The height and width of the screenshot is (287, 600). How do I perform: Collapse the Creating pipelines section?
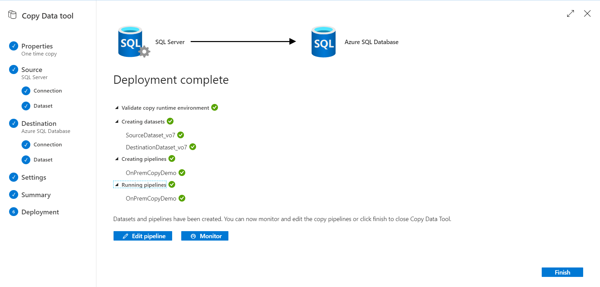pyautogui.click(x=117, y=159)
